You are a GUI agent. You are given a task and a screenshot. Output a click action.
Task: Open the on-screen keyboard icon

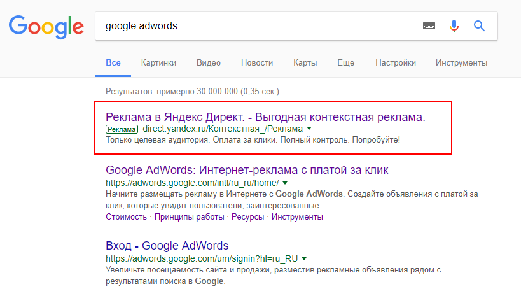tap(429, 25)
